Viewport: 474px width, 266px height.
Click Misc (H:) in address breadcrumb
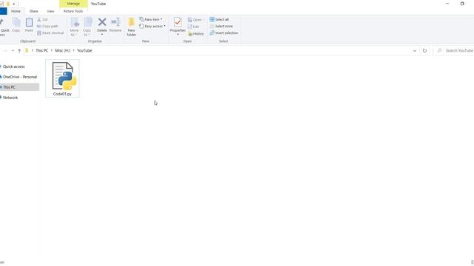click(x=62, y=51)
